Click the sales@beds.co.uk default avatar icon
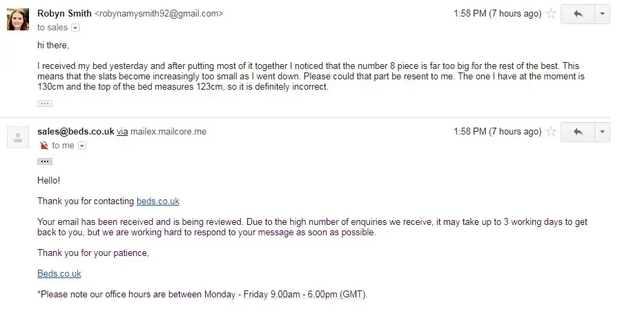Screen dimensions: 620x316 17,137
